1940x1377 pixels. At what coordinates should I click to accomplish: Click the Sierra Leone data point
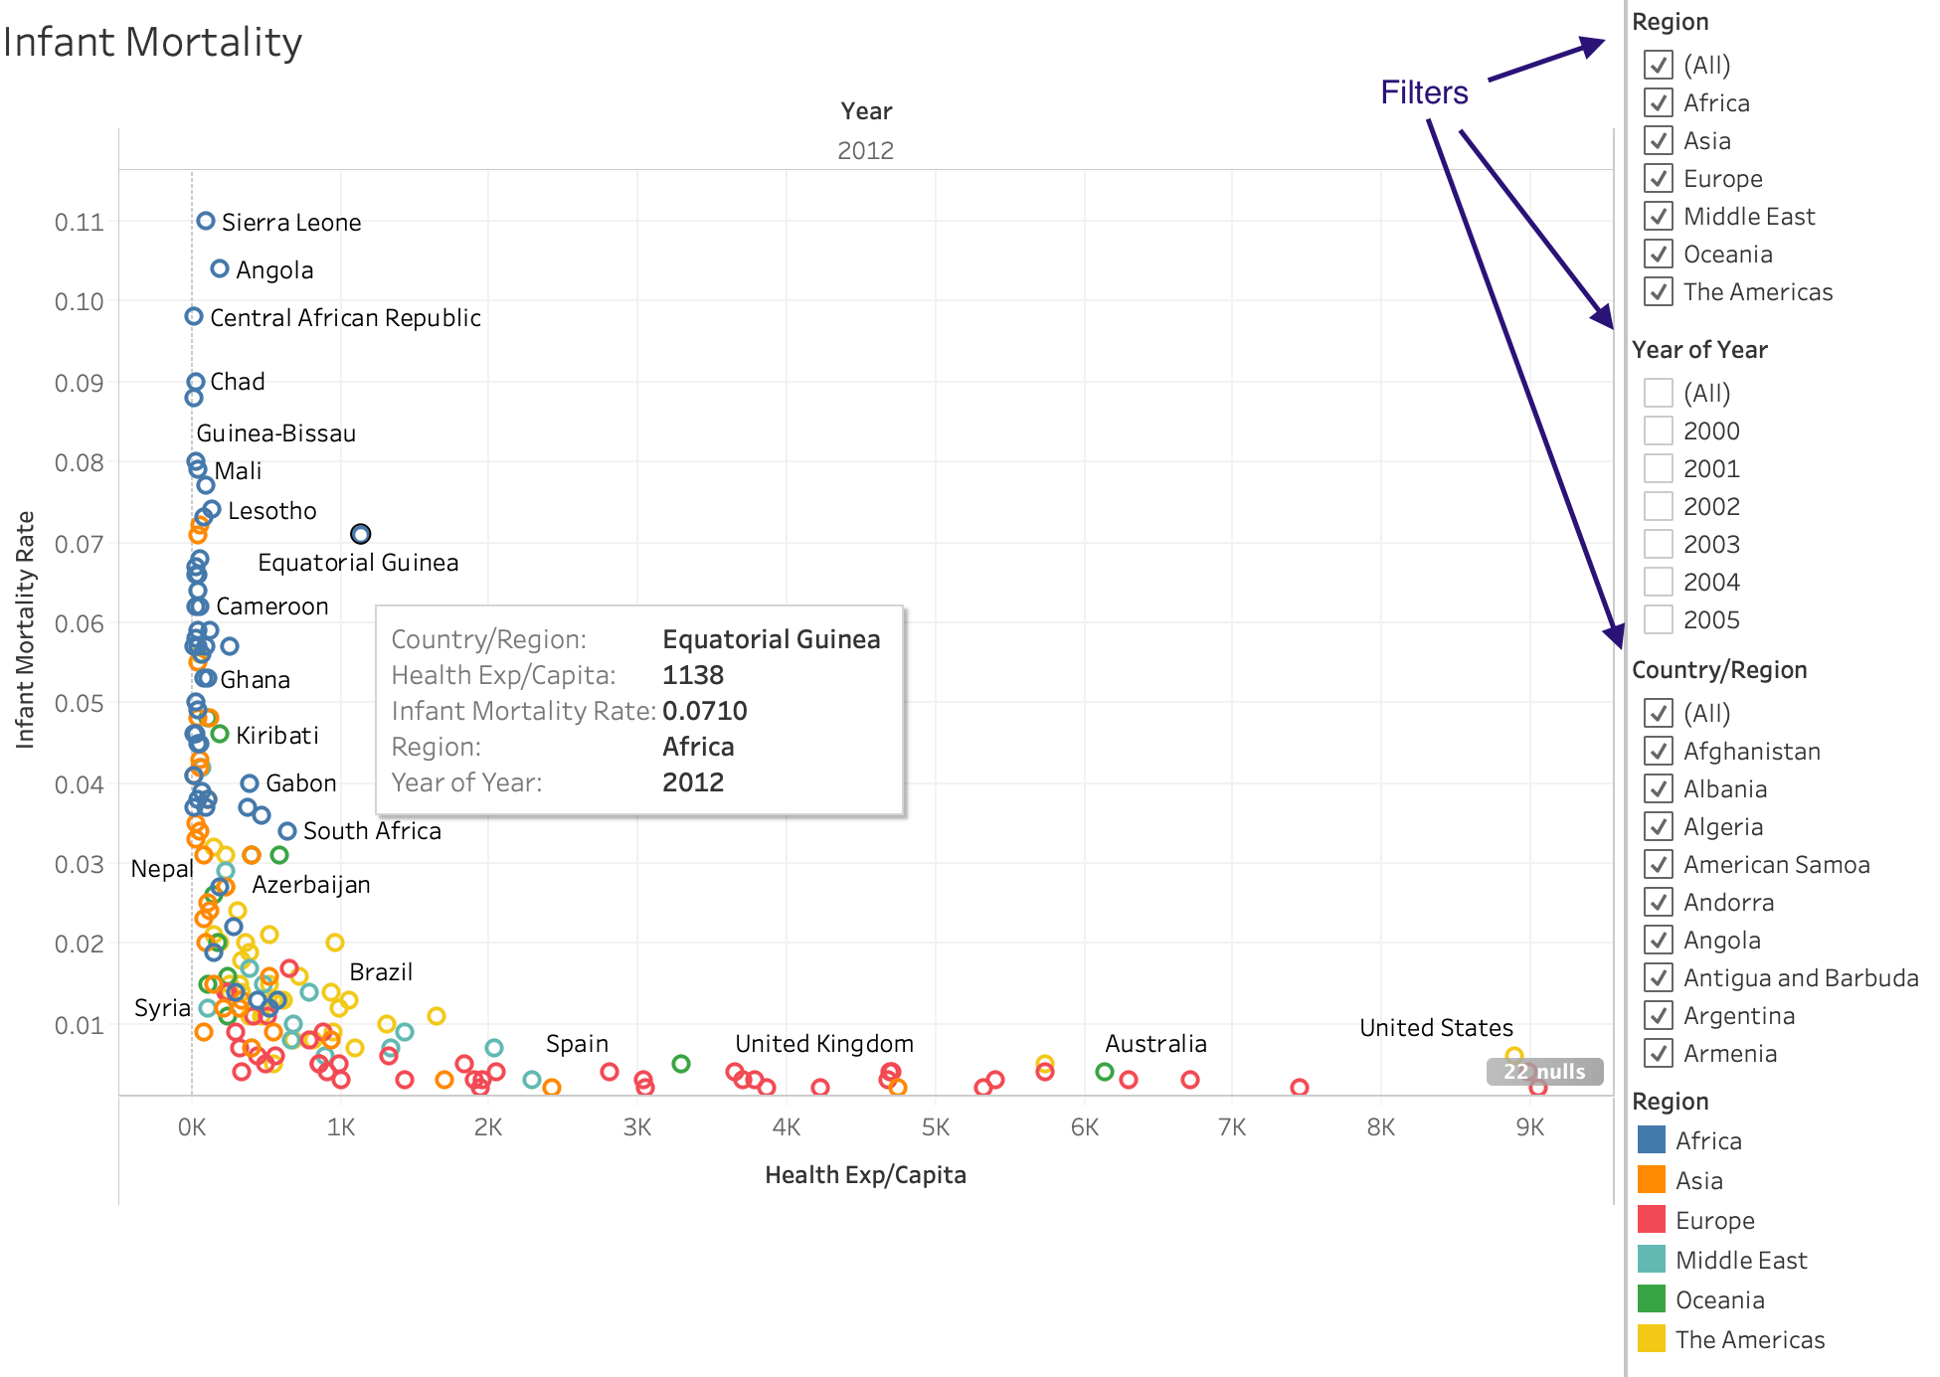tap(205, 221)
